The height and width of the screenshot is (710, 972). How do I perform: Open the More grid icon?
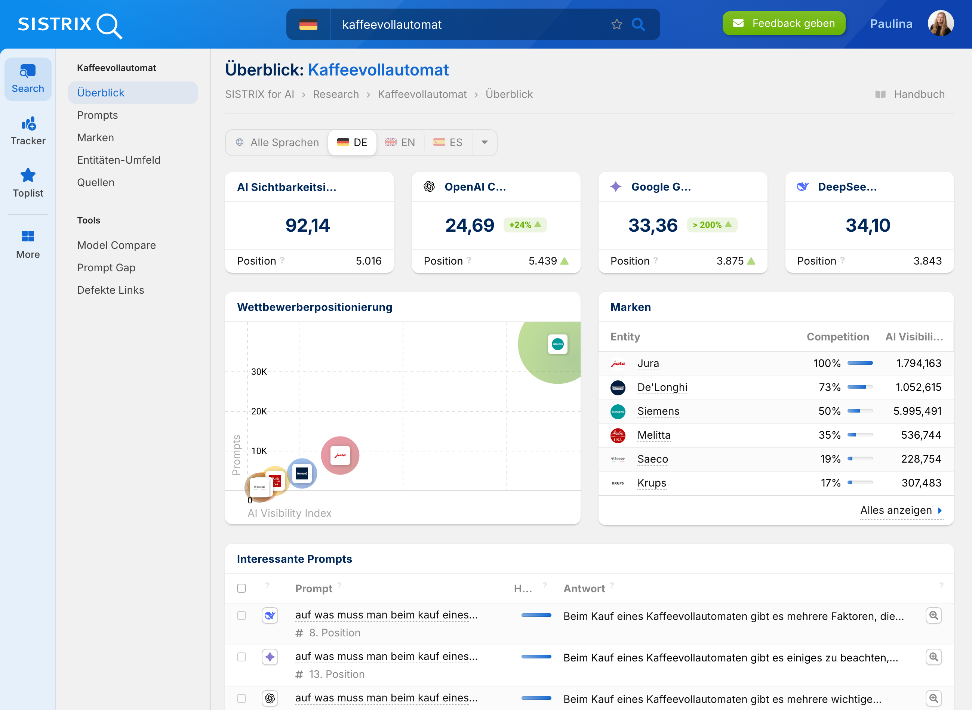click(x=28, y=237)
